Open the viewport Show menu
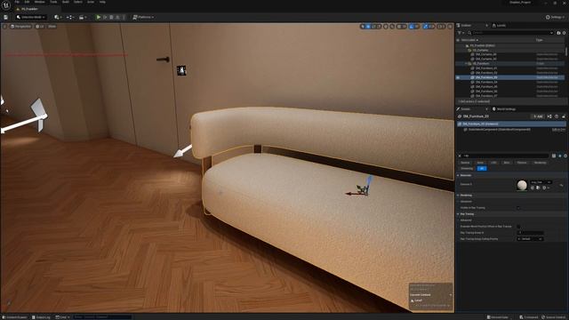This screenshot has height=320, width=569. pyautogui.click(x=52, y=27)
